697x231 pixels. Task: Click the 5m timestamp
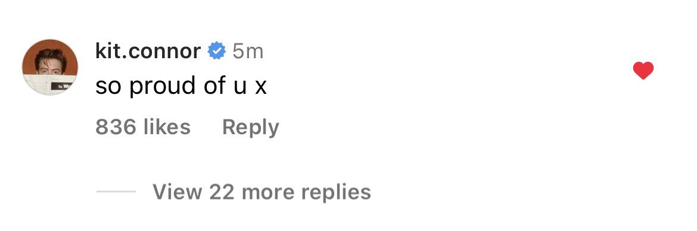tap(248, 52)
